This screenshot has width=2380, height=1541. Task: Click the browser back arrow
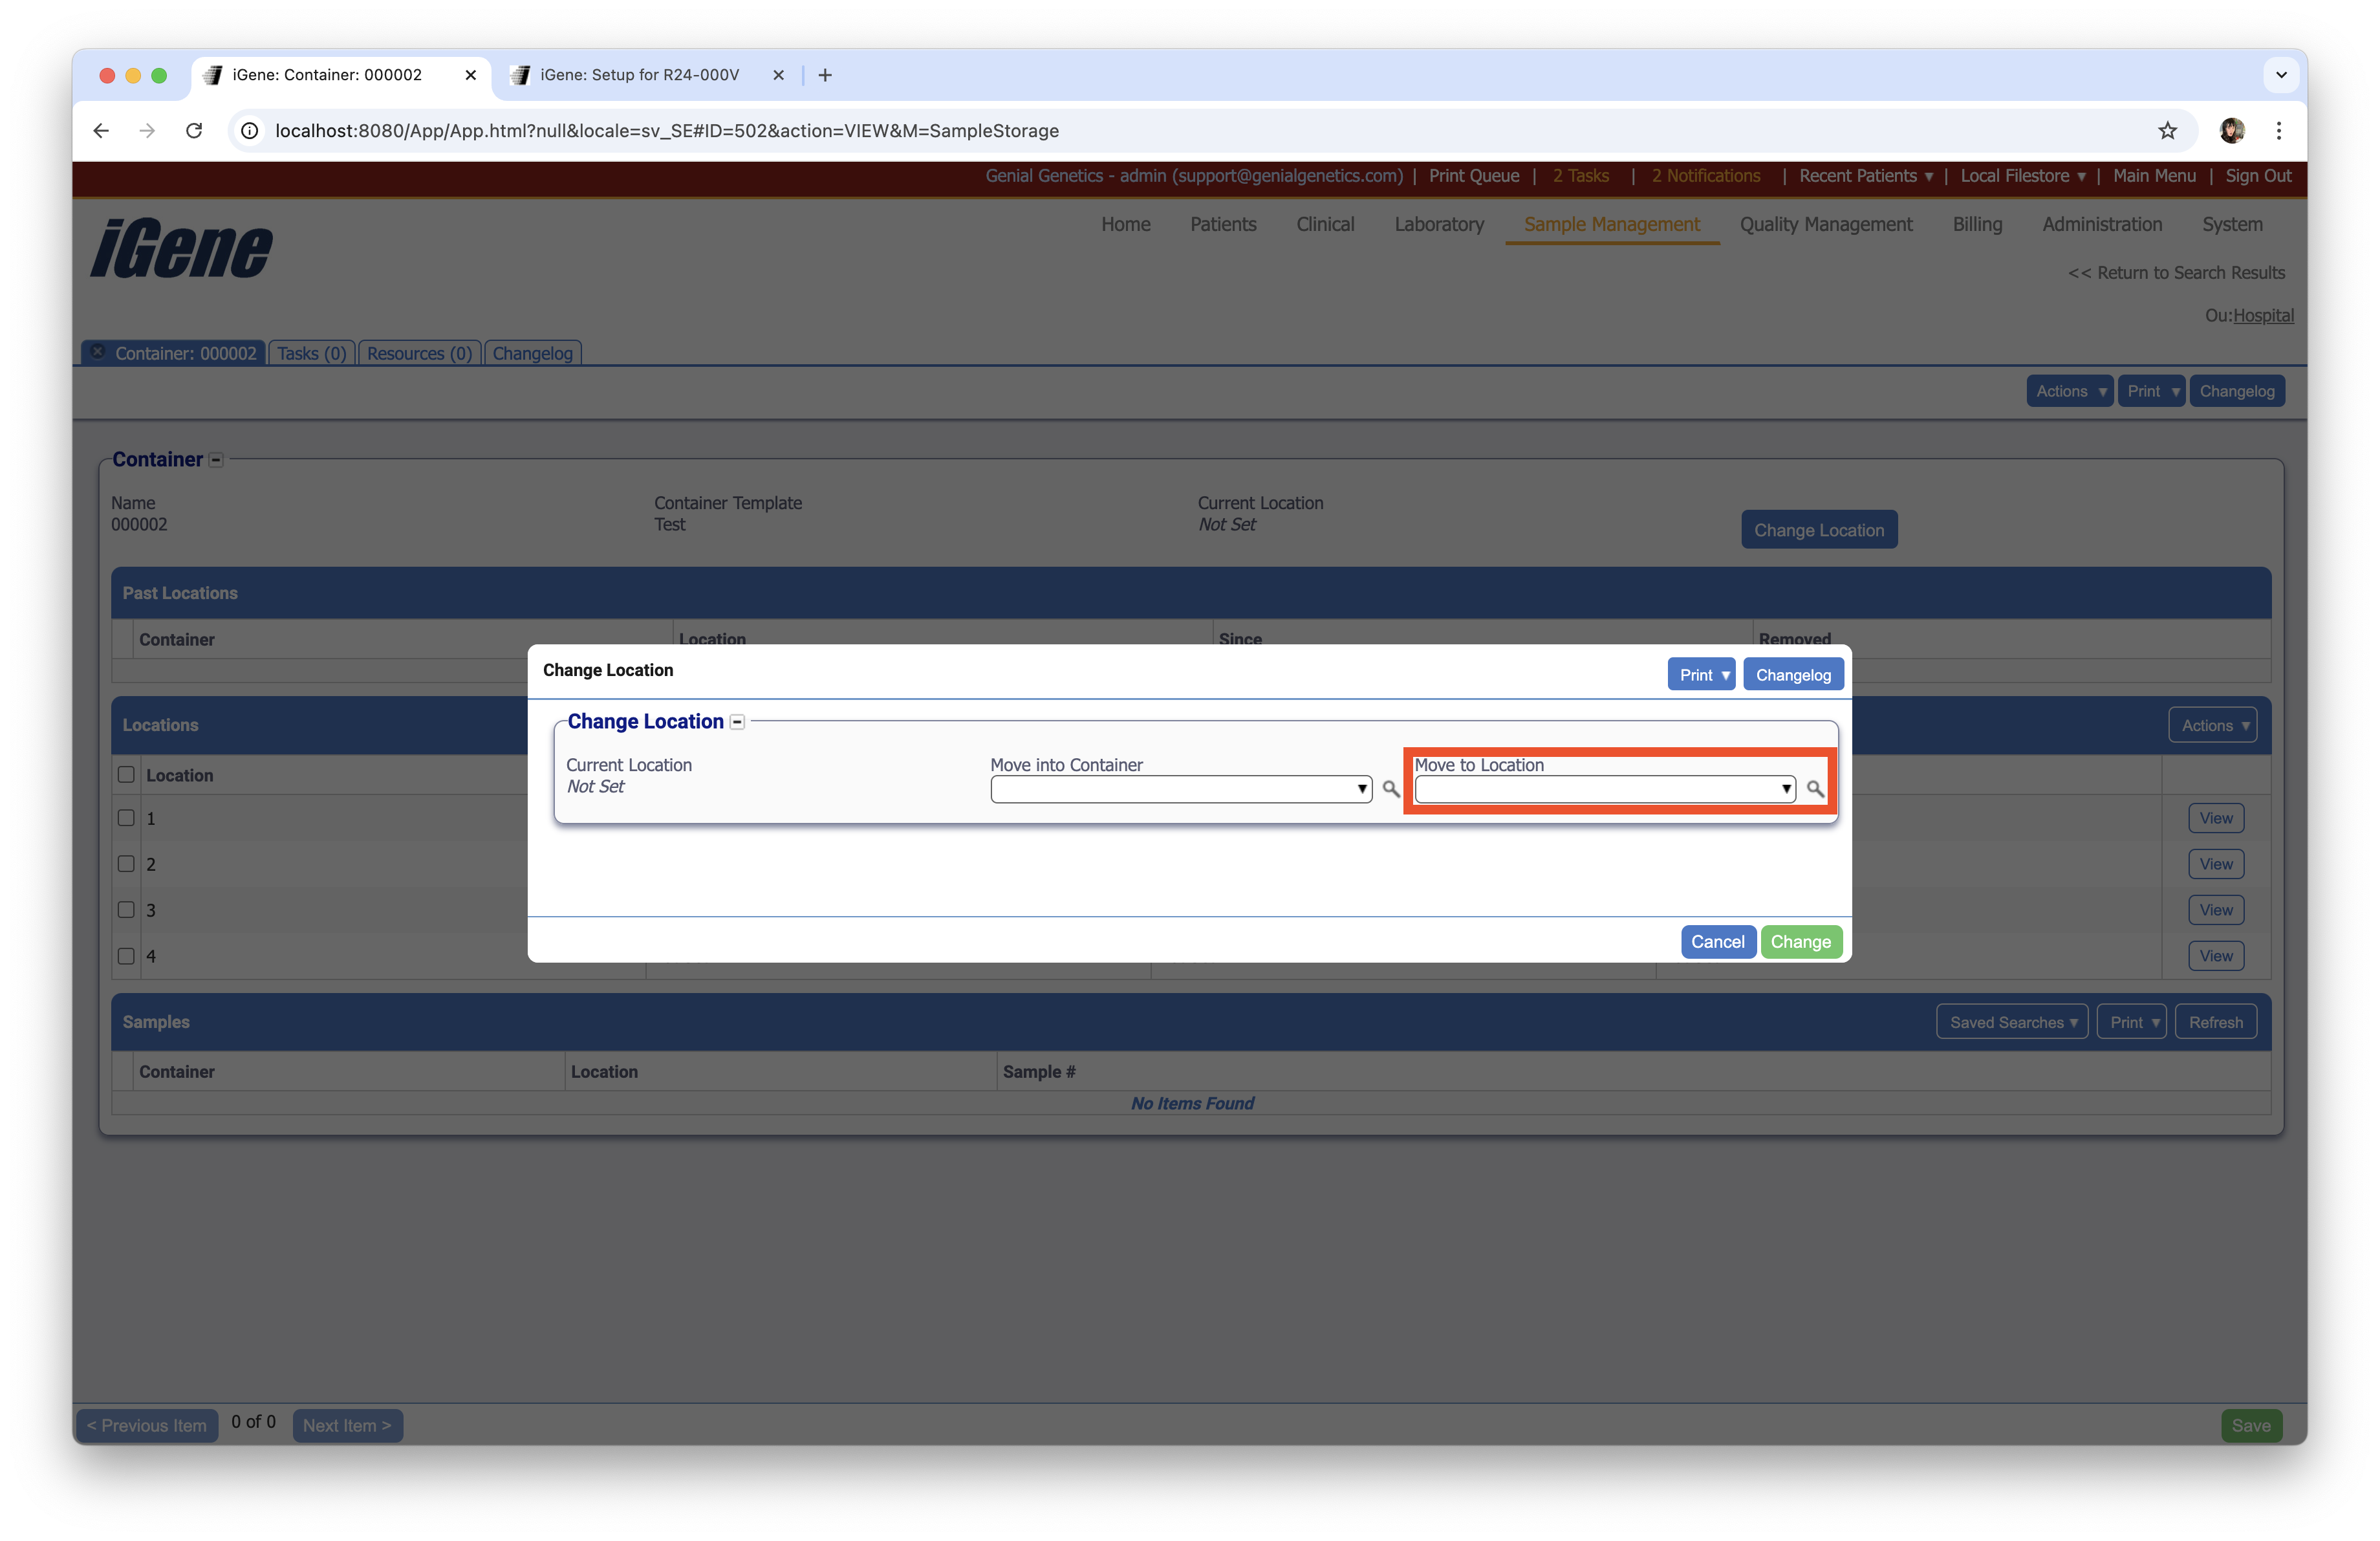[x=101, y=131]
